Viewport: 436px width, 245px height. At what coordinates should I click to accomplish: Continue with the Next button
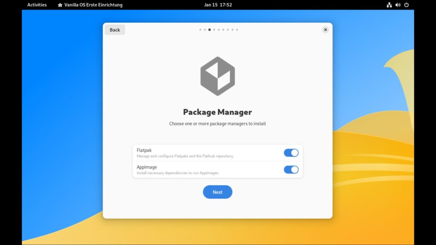pos(218,192)
